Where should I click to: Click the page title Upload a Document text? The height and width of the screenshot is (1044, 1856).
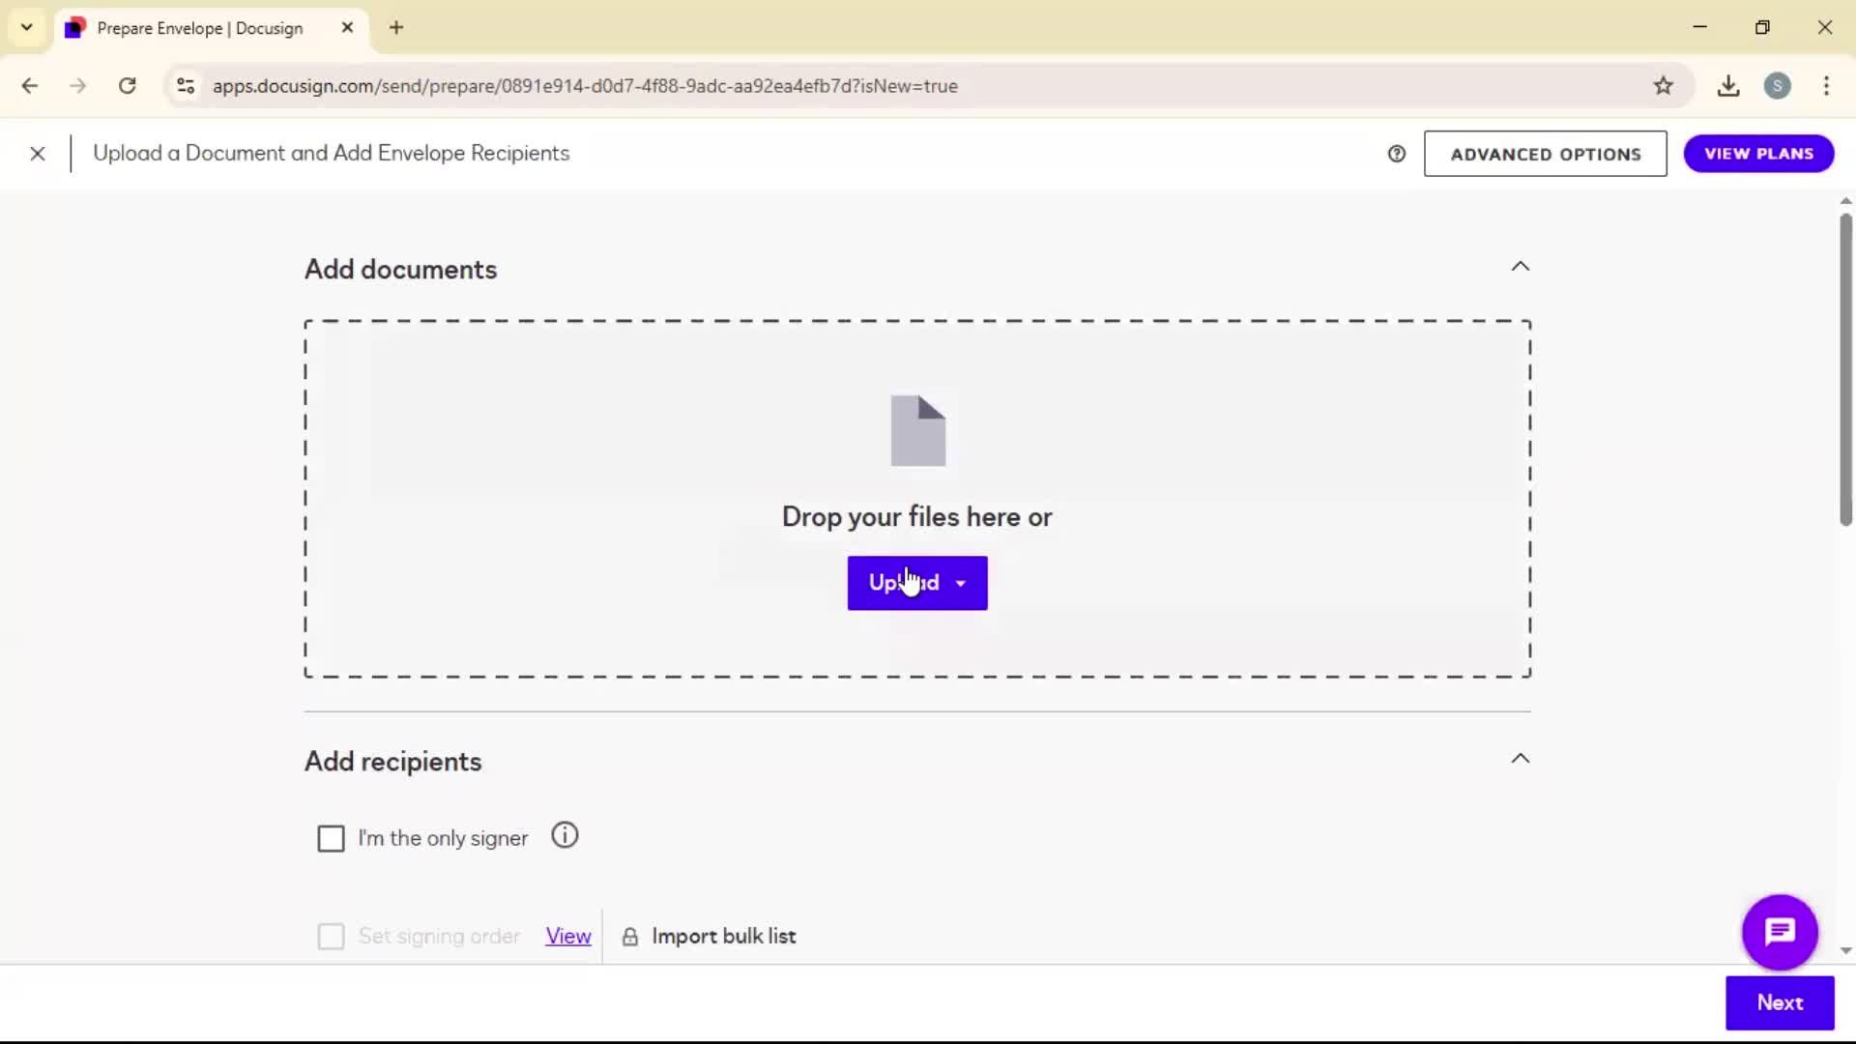pyautogui.click(x=331, y=154)
